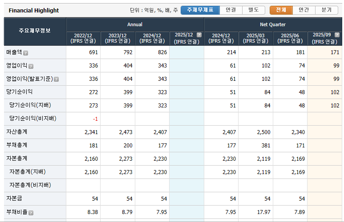Click the 2025/03 quarter column header
The height and width of the screenshot is (222, 344).
click(255, 38)
